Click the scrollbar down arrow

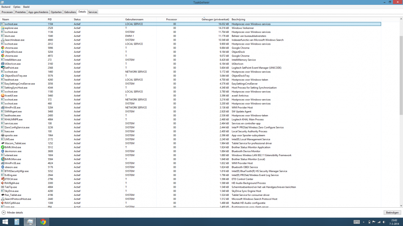coord(401,206)
